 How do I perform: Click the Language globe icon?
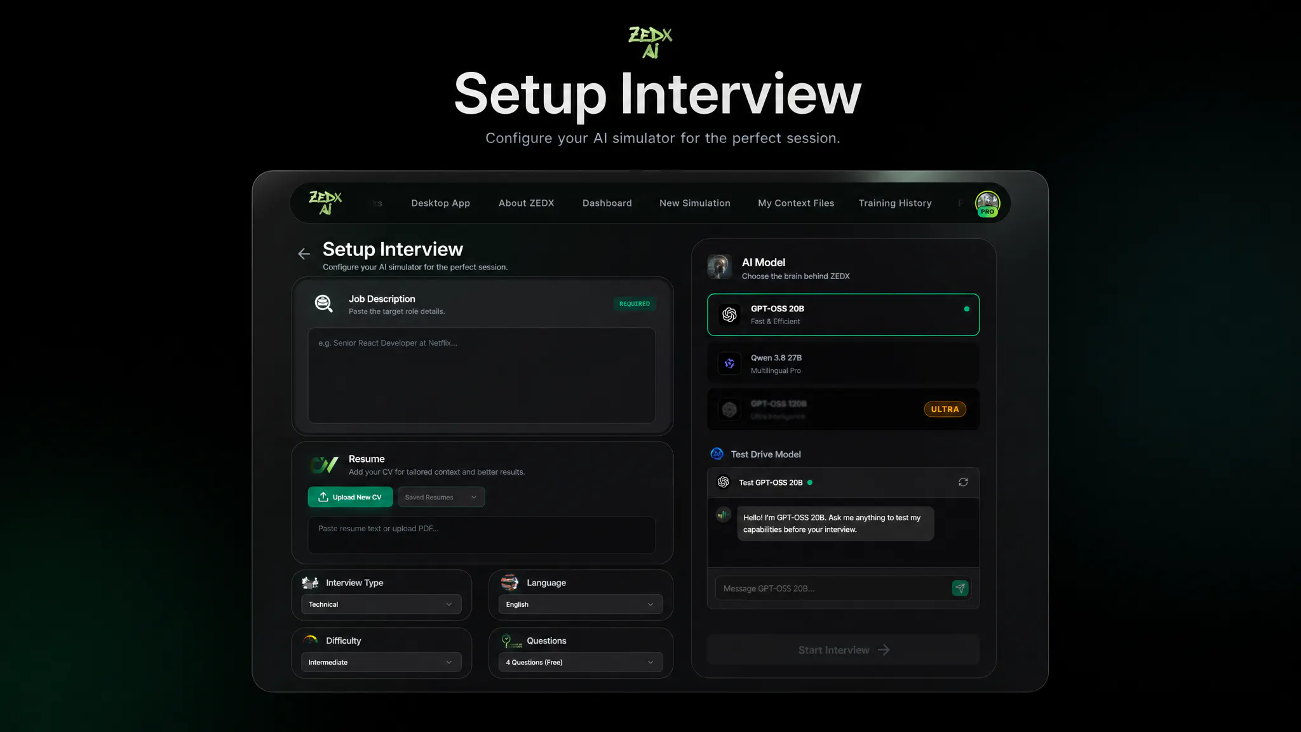(x=509, y=582)
